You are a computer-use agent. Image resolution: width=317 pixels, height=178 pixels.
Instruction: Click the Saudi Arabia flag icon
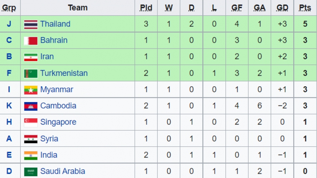coord(31,172)
